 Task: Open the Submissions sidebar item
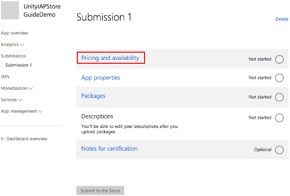[14, 56]
